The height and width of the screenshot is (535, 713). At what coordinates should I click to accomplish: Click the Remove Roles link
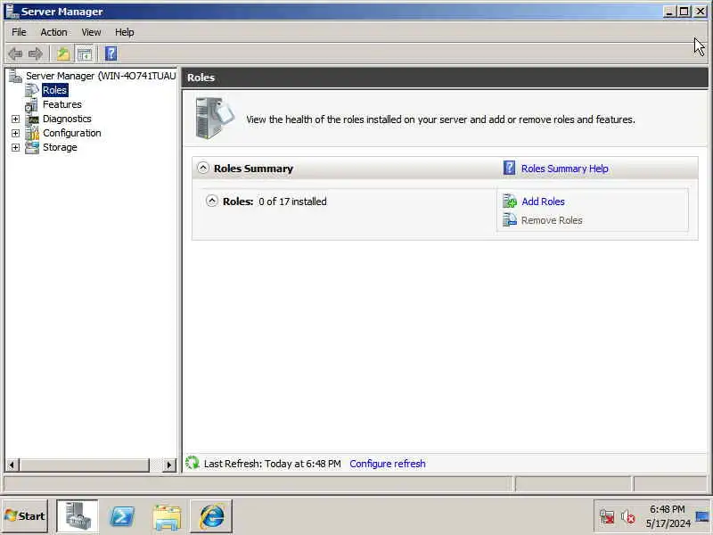[x=552, y=220]
